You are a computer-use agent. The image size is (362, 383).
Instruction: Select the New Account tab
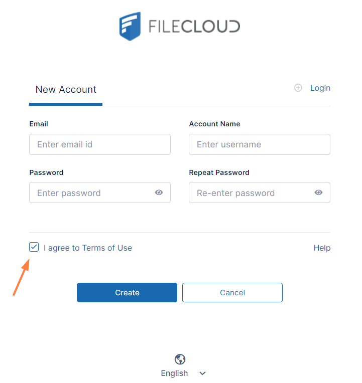[66, 90]
